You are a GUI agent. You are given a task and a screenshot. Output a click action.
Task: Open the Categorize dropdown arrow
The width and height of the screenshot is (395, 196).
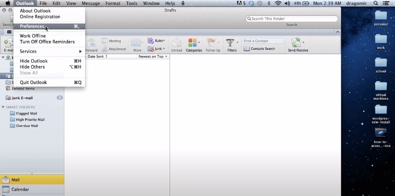(x=199, y=42)
